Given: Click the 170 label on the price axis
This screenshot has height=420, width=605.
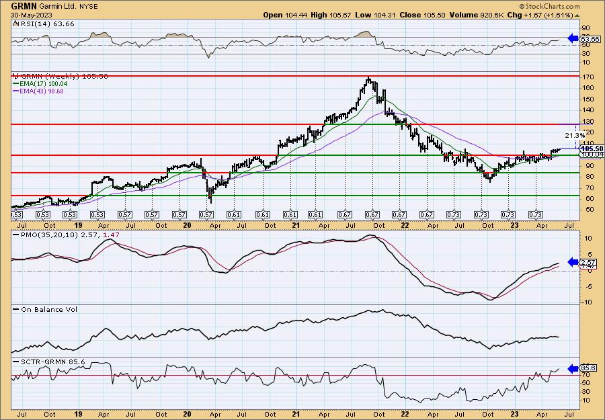Looking at the screenshot, I should tap(588, 77).
